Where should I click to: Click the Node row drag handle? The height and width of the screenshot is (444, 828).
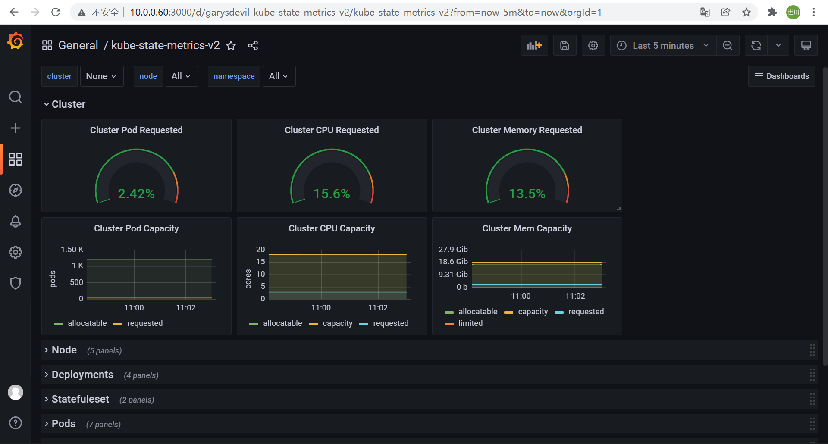(x=812, y=350)
